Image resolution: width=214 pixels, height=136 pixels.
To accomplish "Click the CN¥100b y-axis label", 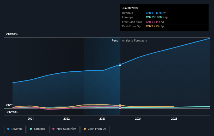I will 12,34.
